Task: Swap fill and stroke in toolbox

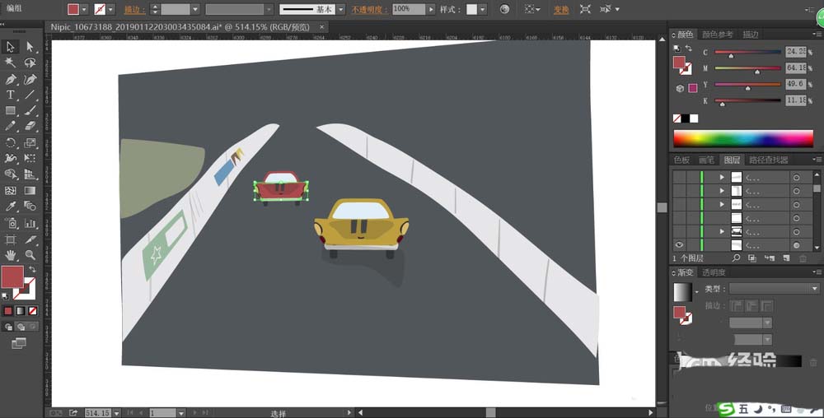Action: pyautogui.click(x=33, y=269)
